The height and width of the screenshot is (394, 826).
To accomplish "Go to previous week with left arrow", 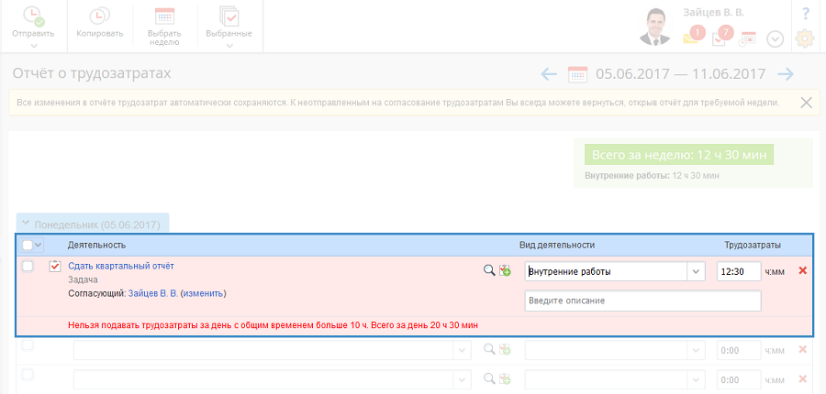I will (549, 74).
